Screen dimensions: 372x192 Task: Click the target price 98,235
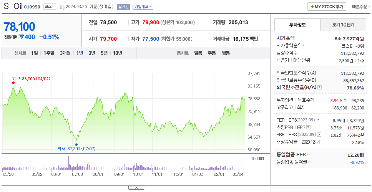pyautogui.click(x=358, y=101)
